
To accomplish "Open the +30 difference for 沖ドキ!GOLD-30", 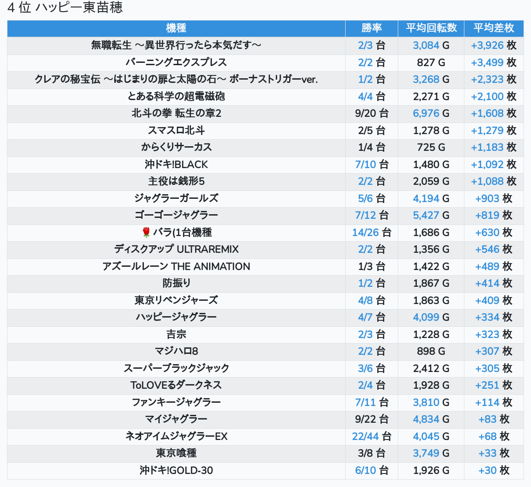I will coord(487,470).
